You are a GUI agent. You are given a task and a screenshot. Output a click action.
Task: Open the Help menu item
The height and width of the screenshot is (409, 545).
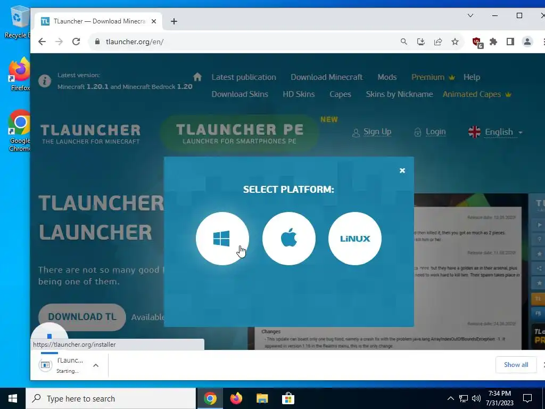[x=472, y=77]
